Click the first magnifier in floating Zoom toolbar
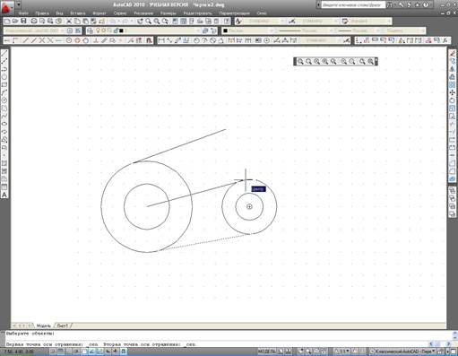This screenshot has height=356, width=458. coord(300,61)
